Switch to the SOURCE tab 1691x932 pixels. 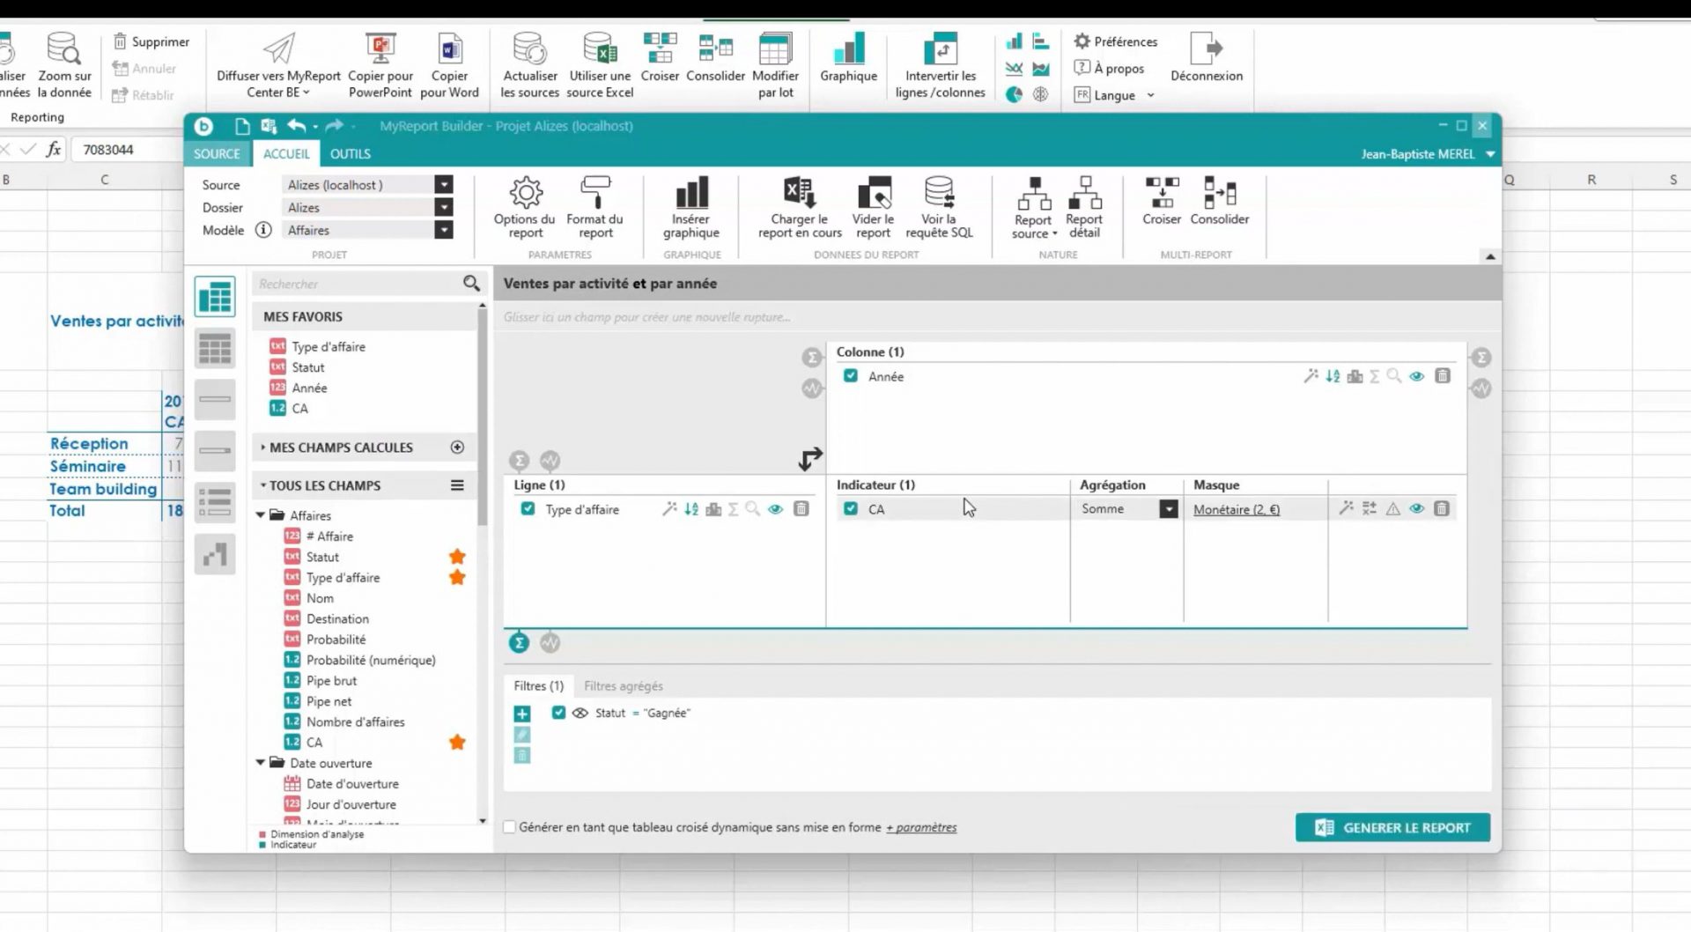[x=217, y=153]
